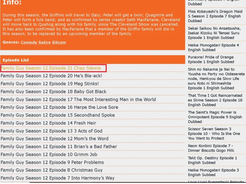This screenshot has height=184, width=246.
Task: Open Episode 8 Christmas Guy
Action: tap(52, 170)
